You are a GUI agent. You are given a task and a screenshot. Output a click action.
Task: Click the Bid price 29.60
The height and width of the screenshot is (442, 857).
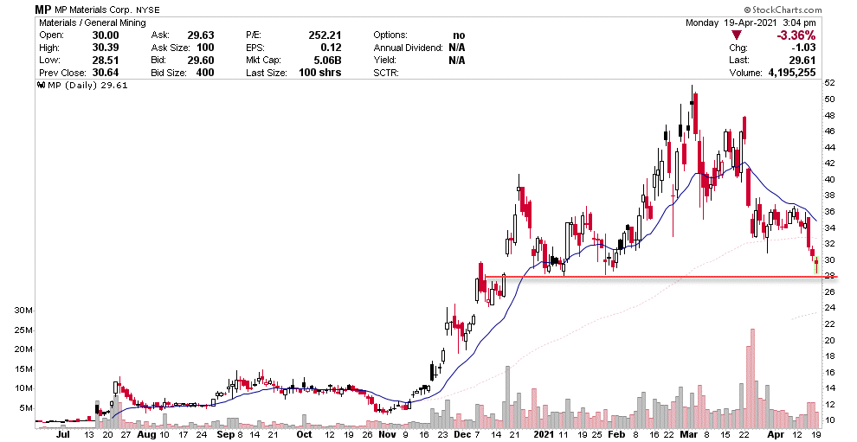(x=201, y=60)
